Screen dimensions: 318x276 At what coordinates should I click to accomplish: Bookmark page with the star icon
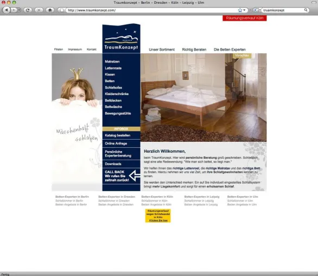pyautogui.click(x=240, y=10)
